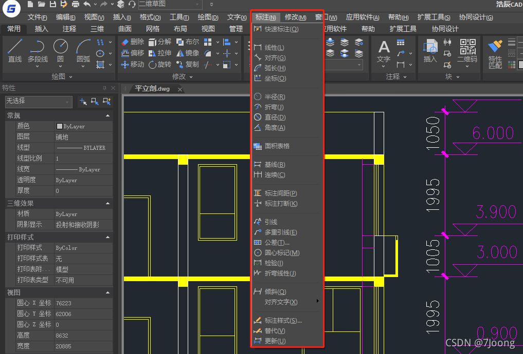523x354 pixels.
Task: Open a drawing with the folder icon
Action: tap(41, 4)
